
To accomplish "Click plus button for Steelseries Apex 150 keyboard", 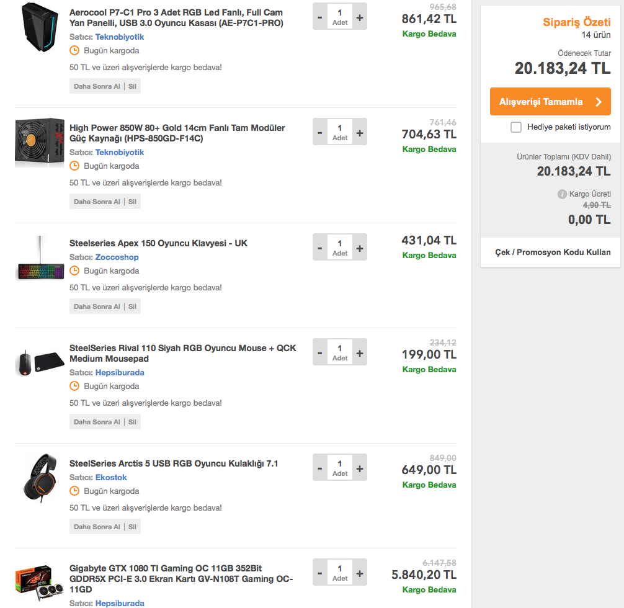I will click(360, 248).
